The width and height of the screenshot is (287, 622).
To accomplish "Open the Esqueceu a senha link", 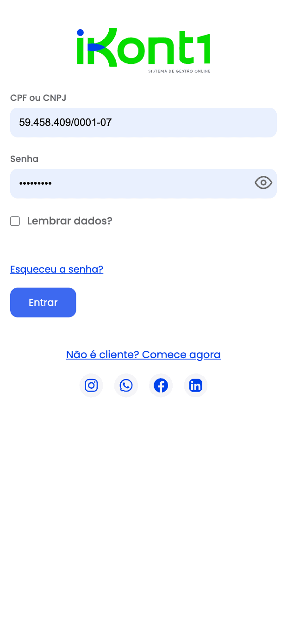I will pos(56,269).
